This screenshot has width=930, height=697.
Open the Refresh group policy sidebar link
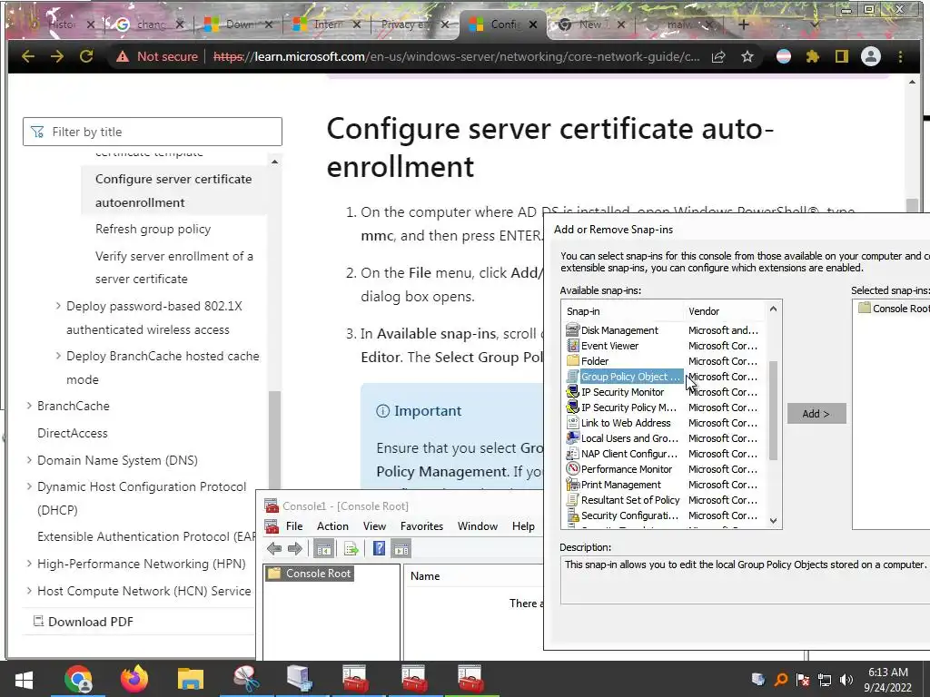pos(153,230)
